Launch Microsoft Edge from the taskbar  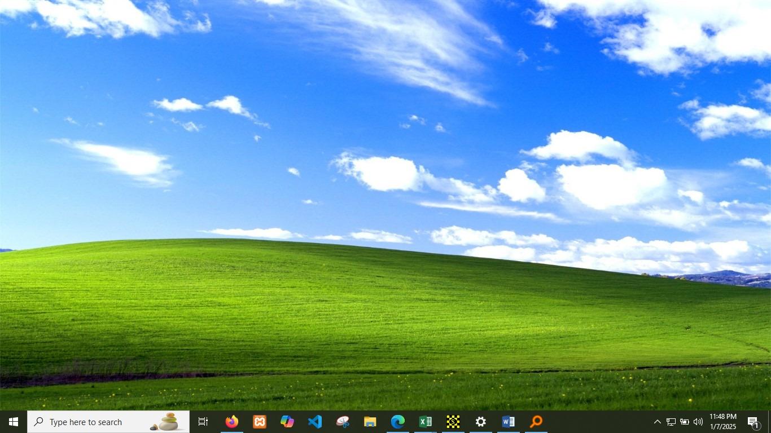(398, 422)
